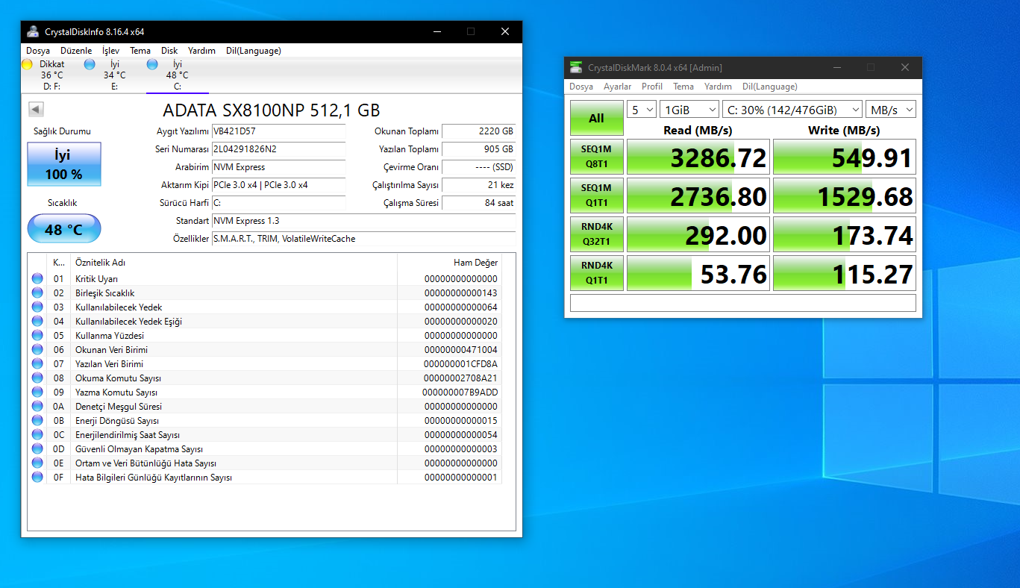Open the MB/s unit dropdown
1020x588 pixels.
coord(890,110)
